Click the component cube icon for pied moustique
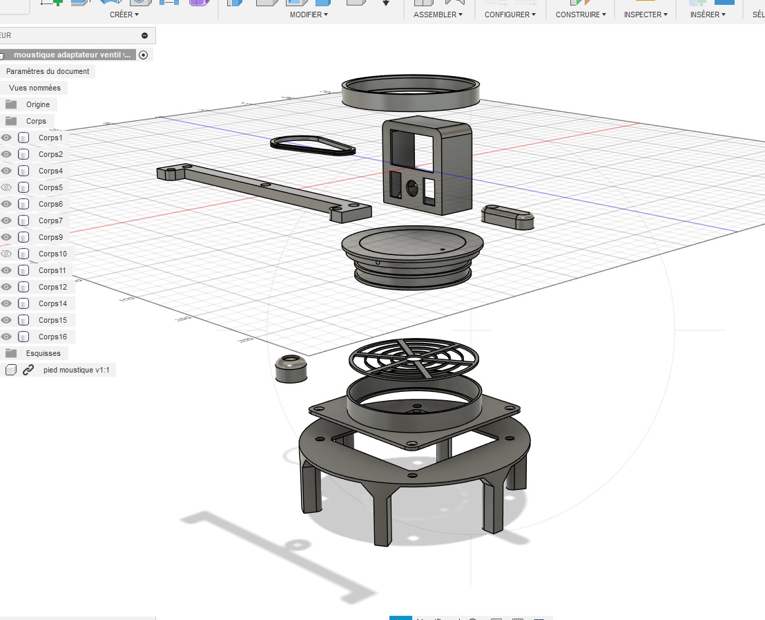The width and height of the screenshot is (765, 620). pyautogui.click(x=10, y=370)
